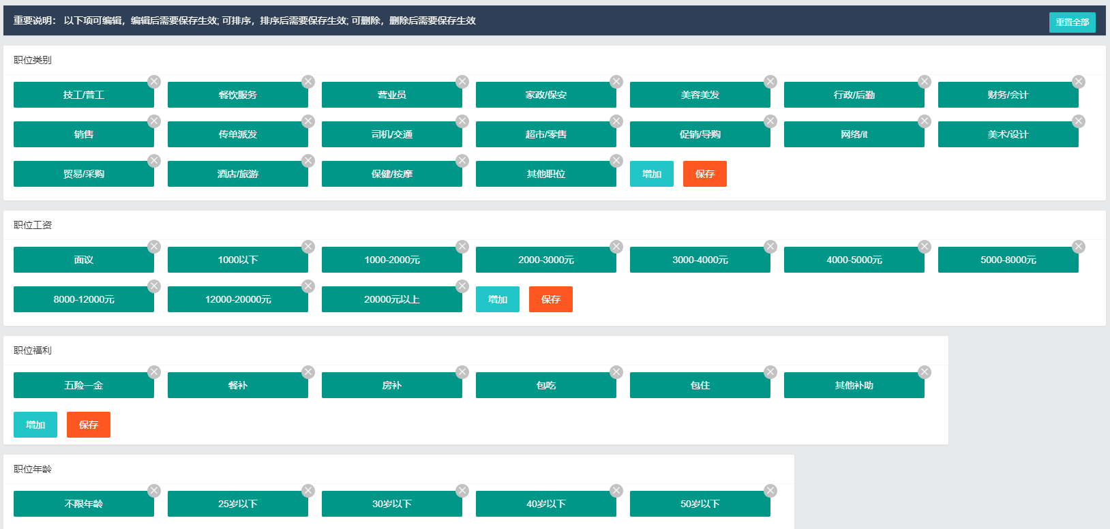Edit the 销售 category tag

84,134
